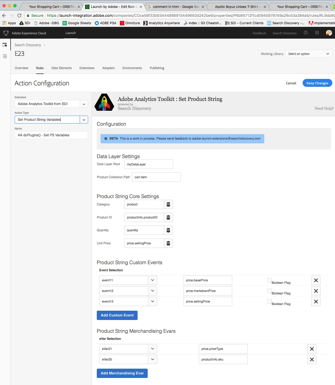
Task: Open the Omniture bookmark
Action: (130, 23)
